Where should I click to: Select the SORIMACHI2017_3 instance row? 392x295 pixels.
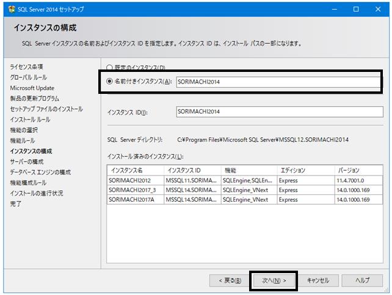[245, 190]
